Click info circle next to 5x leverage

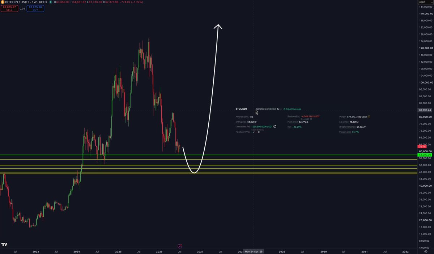281,109
